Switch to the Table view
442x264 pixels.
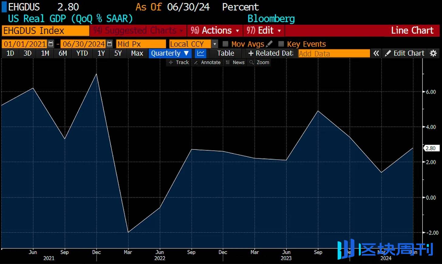[x=226, y=53]
